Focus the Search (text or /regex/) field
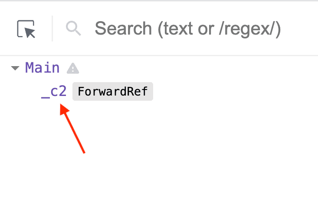Screen dimensions: 318x217 pos(187,29)
